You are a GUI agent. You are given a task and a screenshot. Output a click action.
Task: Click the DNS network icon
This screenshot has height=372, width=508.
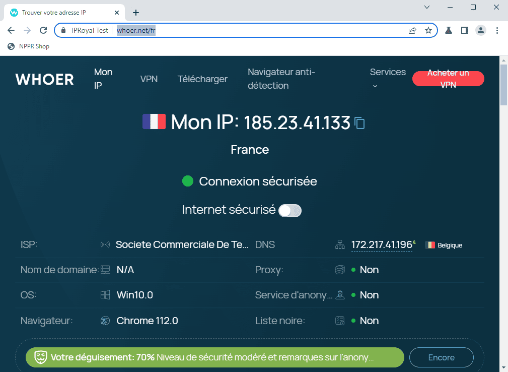click(x=340, y=244)
